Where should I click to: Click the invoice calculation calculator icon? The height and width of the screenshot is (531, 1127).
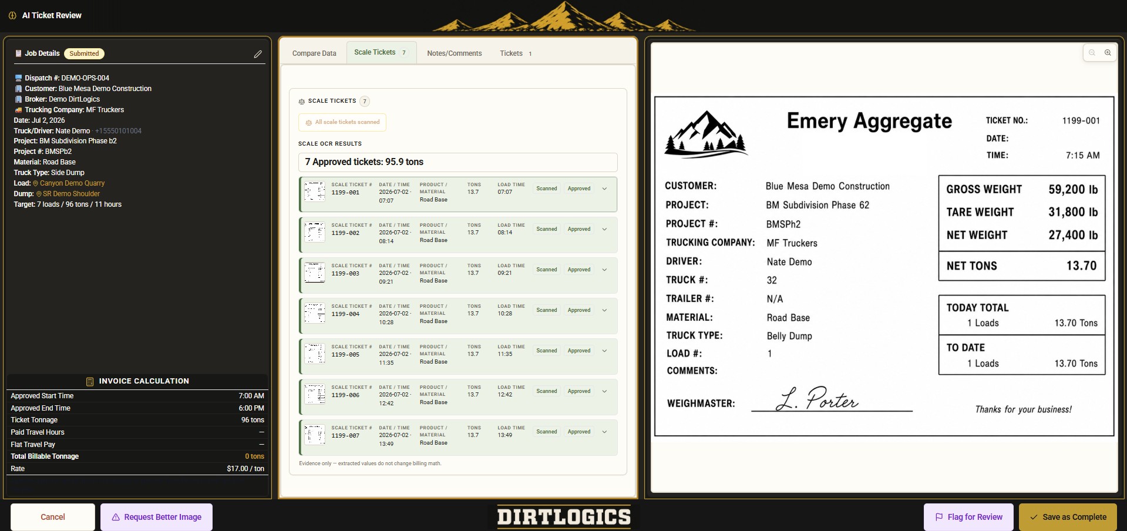pyautogui.click(x=90, y=381)
